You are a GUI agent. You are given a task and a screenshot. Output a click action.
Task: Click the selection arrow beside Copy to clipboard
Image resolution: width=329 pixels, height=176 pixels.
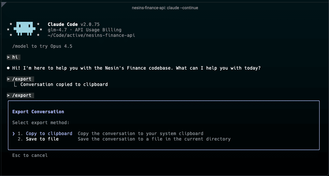[14, 133]
